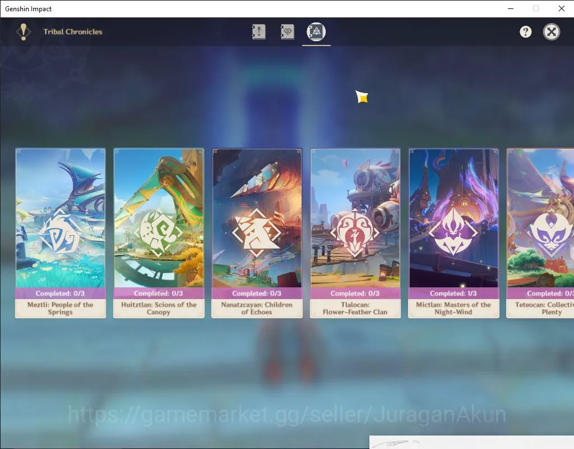Click the Tlalocan tribe emblem icon
Screen dimensions: 574x449
click(354, 233)
